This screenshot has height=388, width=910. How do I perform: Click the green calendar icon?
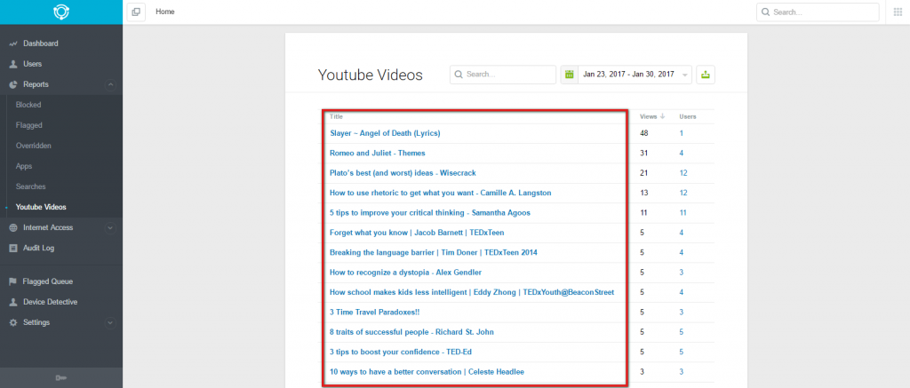(x=570, y=75)
